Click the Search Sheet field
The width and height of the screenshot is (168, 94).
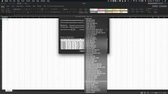click(x=156, y=3)
